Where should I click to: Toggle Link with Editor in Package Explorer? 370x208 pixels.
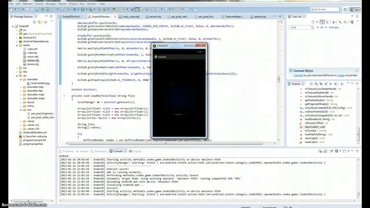(x=39, y=22)
